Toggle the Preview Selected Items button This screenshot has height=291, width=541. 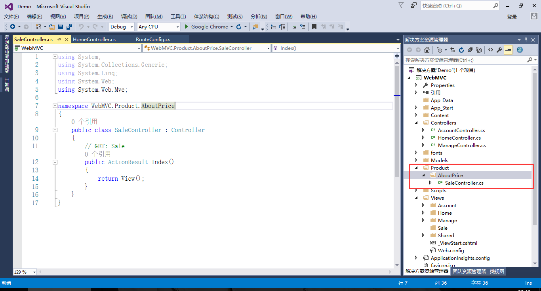pyautogui.click(x=508, y=50)
